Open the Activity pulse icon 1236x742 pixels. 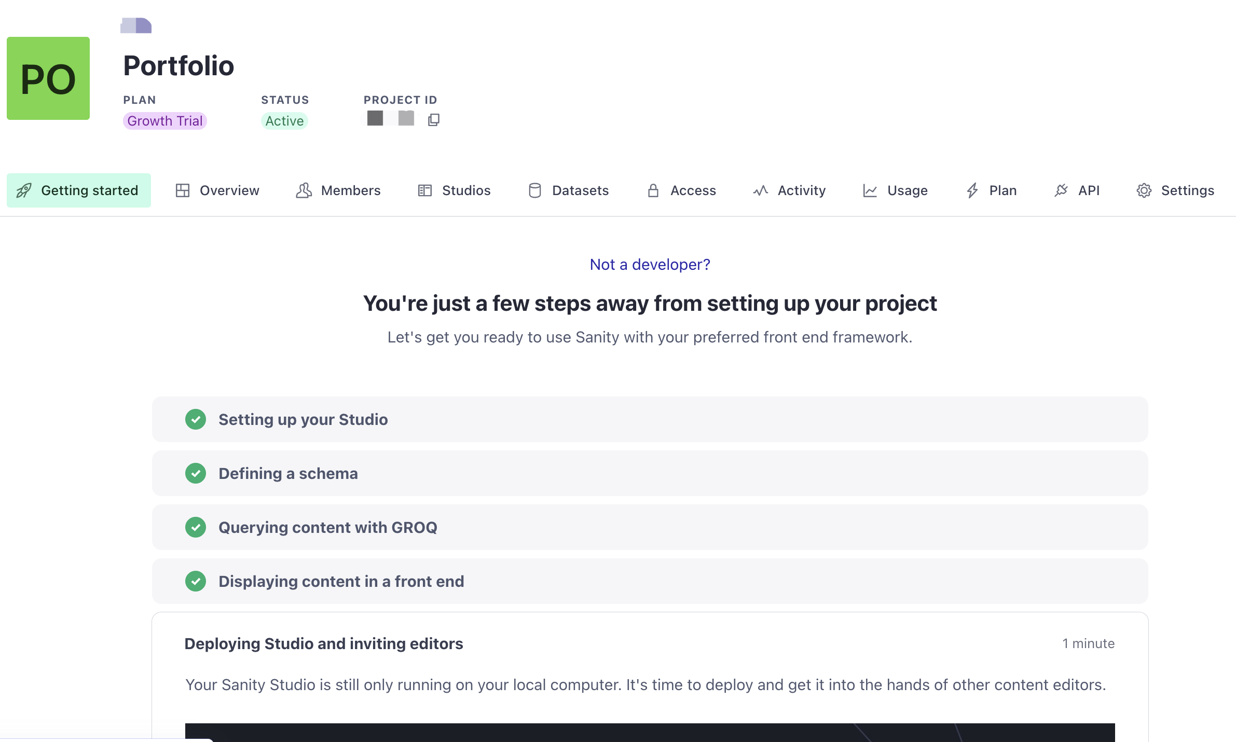pos(760,190)
